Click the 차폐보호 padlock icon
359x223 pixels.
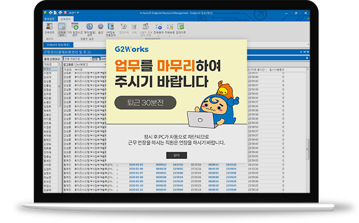point(170,27)
